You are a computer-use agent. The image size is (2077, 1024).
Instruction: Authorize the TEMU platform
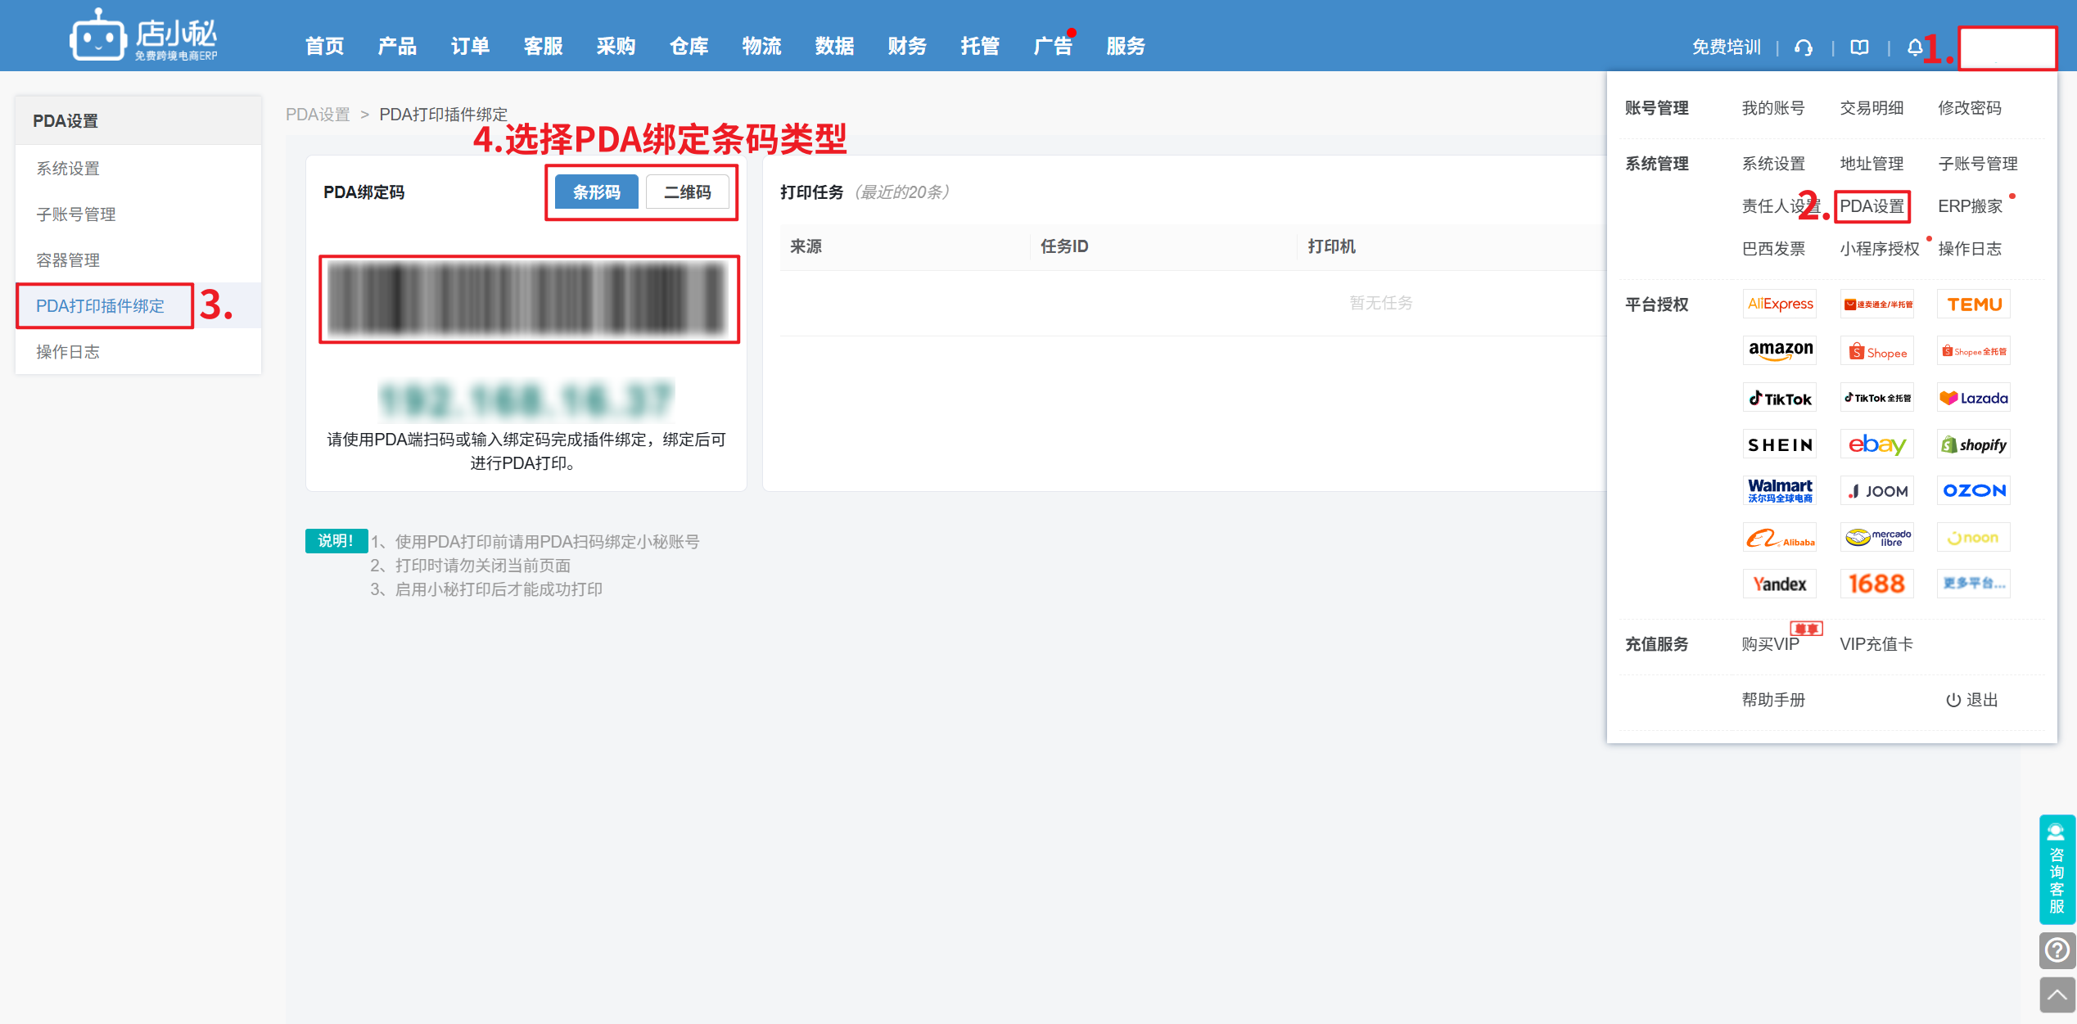coord(1974,304)
